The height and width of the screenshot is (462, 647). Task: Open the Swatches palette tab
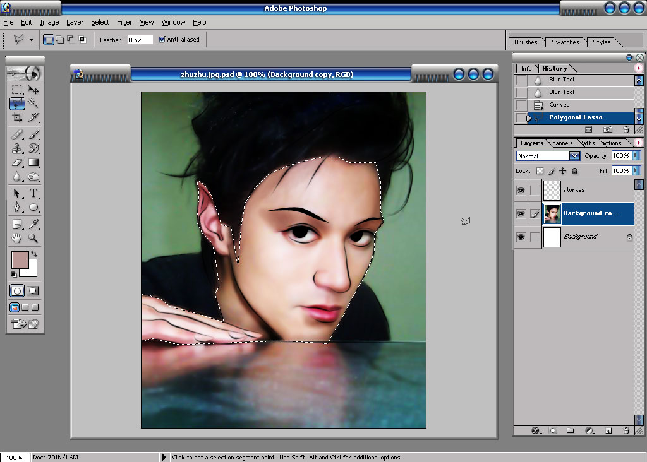pyautogui.click(x=565, y=42)
